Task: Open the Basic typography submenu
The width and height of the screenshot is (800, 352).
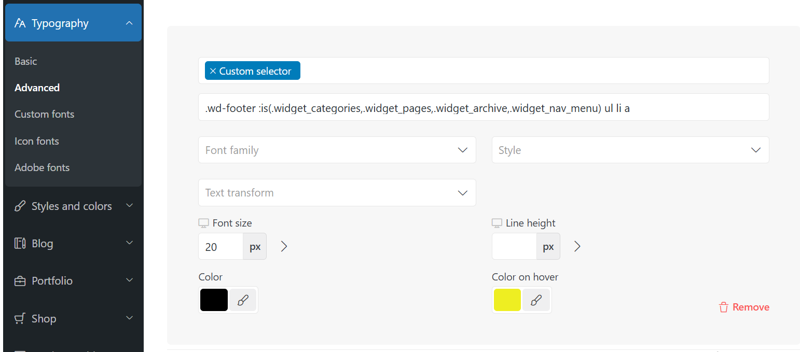Action: (x=26, y=61)
